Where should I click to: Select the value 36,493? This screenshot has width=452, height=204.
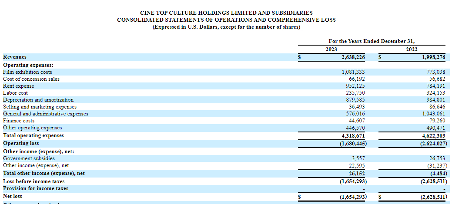pyautogui.click(x=357, y=107)
